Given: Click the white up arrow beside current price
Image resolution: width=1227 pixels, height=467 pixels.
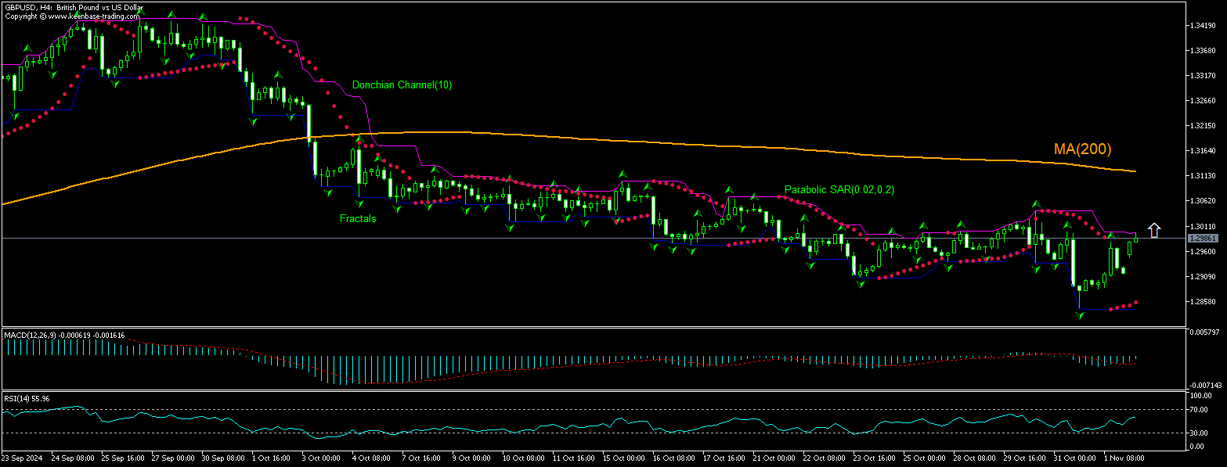Looking at the screenshot, I should click(x=1153, y=230).
